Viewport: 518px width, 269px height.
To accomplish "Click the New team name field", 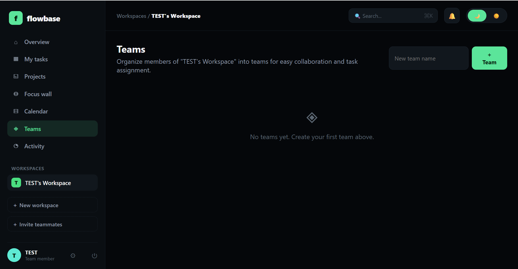I will point(429,58).
